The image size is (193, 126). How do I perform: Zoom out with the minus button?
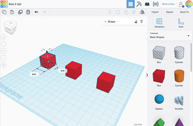click(x=4, y=58)
